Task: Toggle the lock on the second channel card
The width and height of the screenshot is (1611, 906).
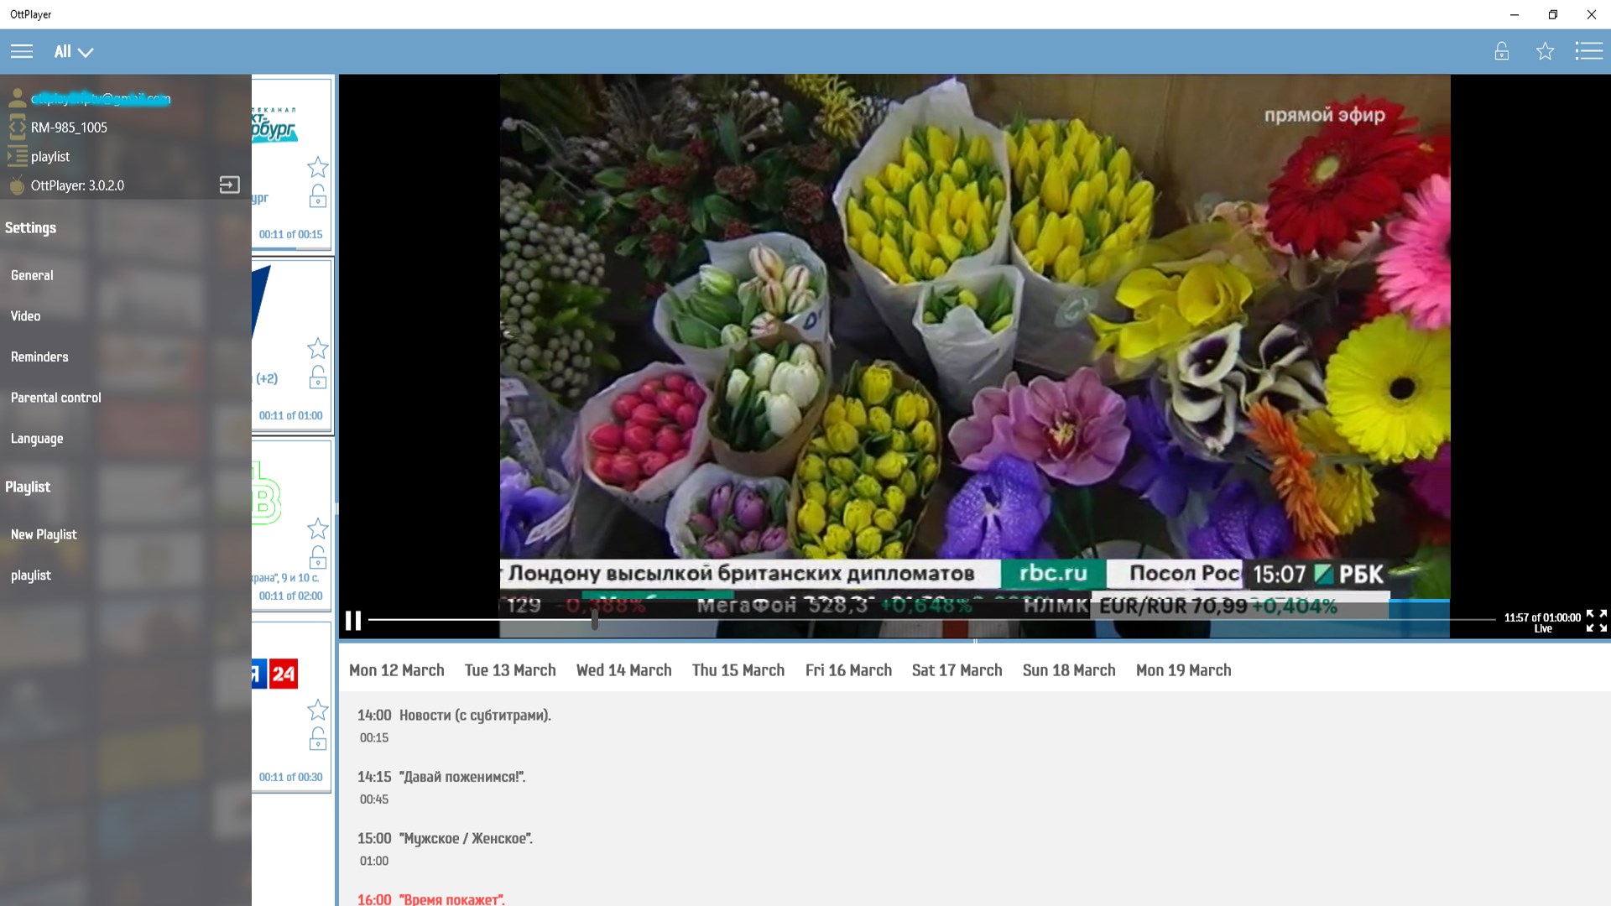Action: [318, 378]
